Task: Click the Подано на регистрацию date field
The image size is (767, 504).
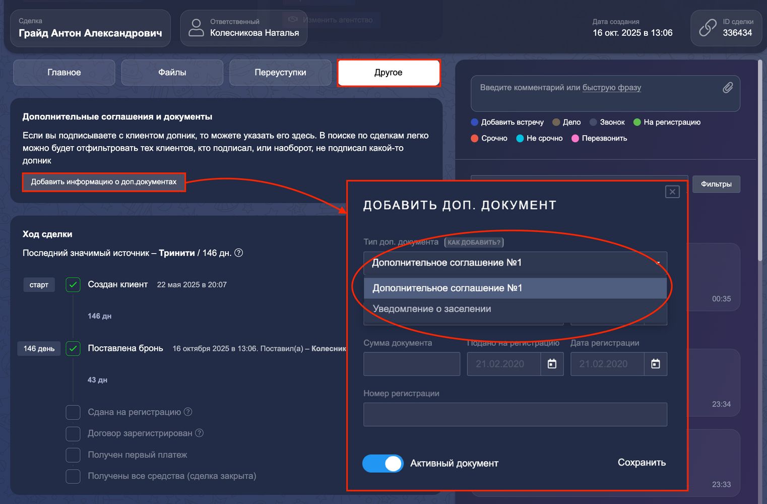Action: click(504, 364)
